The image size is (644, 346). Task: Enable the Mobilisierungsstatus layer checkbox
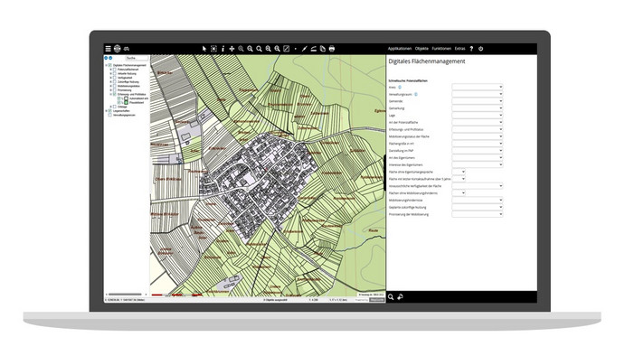tap(115, 86)
